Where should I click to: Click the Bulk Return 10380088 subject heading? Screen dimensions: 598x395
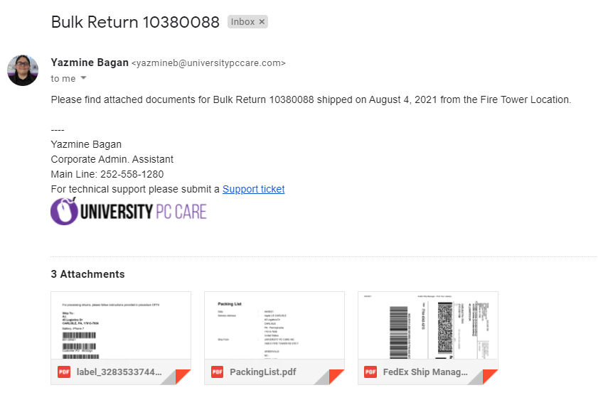click(x=135, y=22)
